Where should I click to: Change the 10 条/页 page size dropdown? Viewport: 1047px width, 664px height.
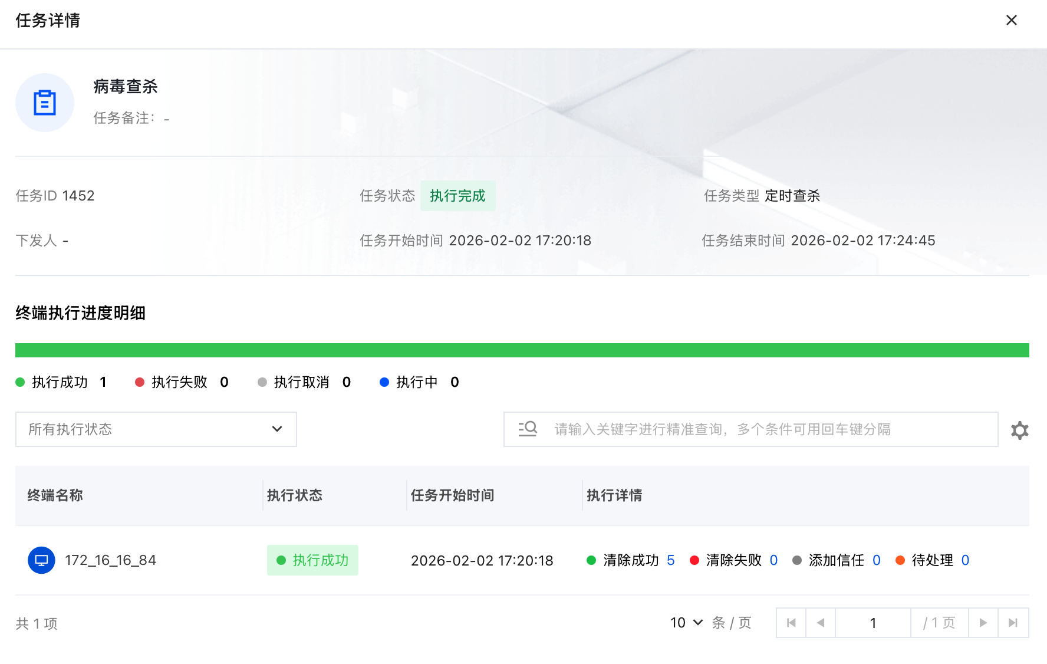(687, 623)
